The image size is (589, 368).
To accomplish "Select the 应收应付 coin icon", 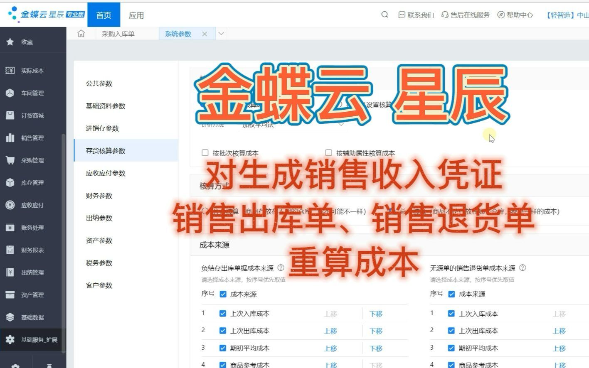I will pos(10,205).
